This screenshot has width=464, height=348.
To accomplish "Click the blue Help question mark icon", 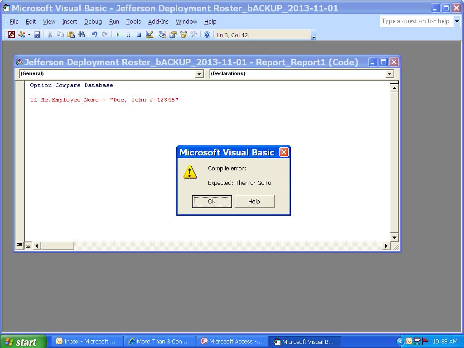I will point(207,34).
